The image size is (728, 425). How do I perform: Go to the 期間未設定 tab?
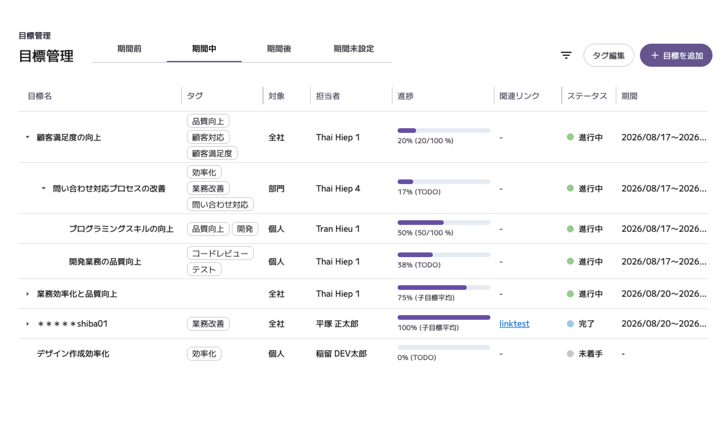tap(354, 49)
